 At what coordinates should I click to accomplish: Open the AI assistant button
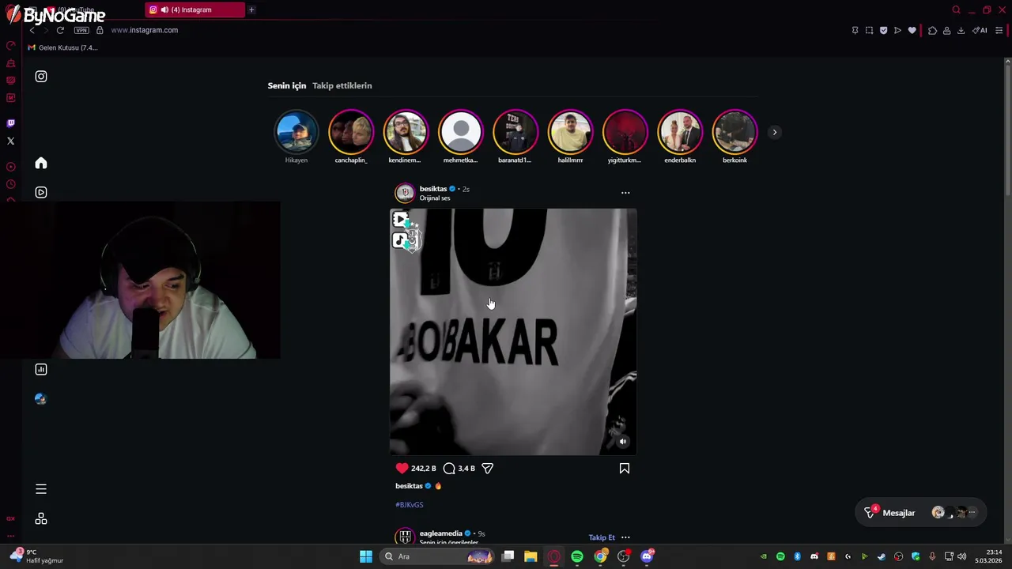click(980, 30)
